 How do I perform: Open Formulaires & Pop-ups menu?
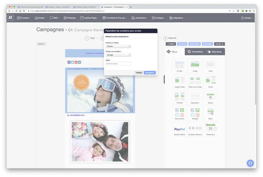[115, 18]
